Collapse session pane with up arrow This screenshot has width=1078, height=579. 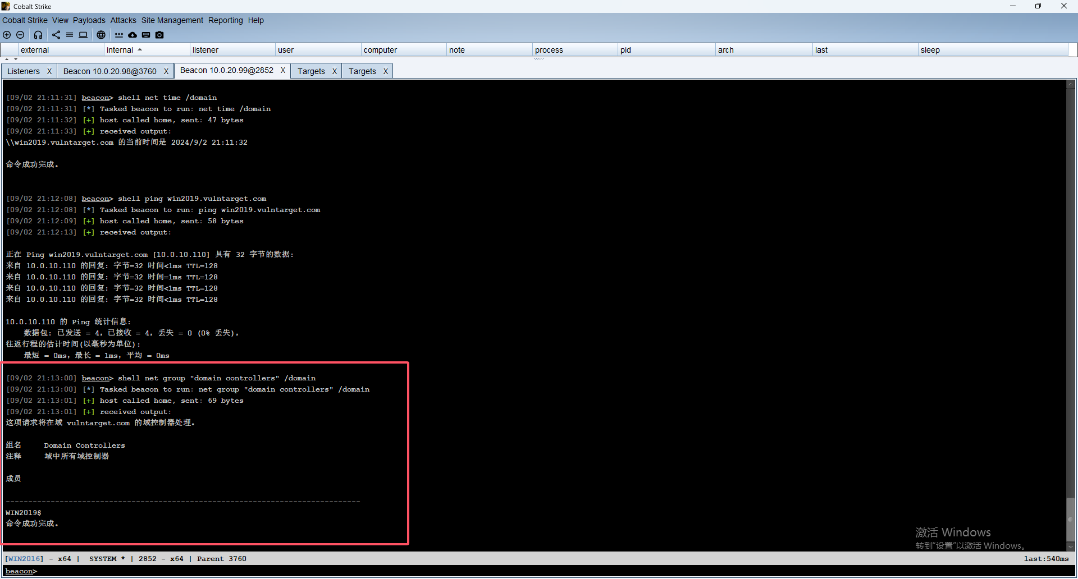click(x=7, y=59)
